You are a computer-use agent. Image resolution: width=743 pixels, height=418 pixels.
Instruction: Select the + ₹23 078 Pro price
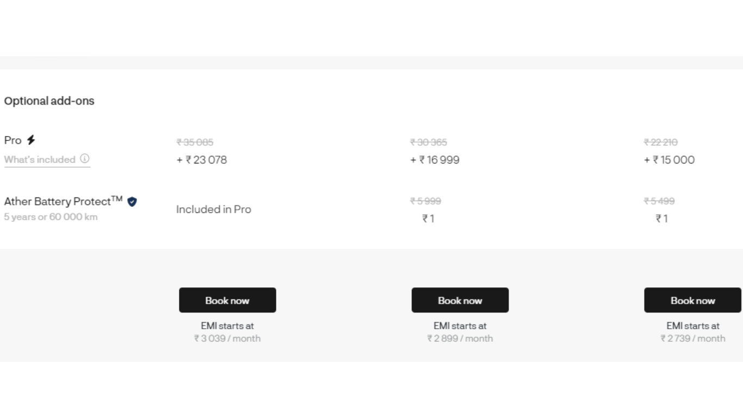[x=201, y=160]
